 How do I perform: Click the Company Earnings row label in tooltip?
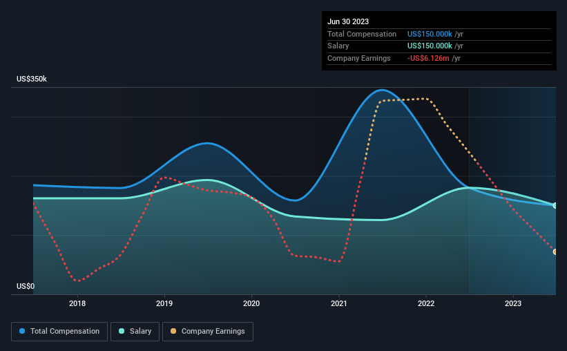click(358, 58)
